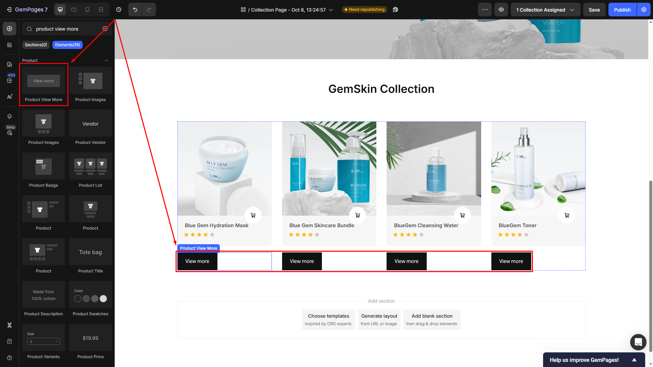Click the Blue Gem Skincare Bundle title
The image size is (653, 367).
[322, 226]
